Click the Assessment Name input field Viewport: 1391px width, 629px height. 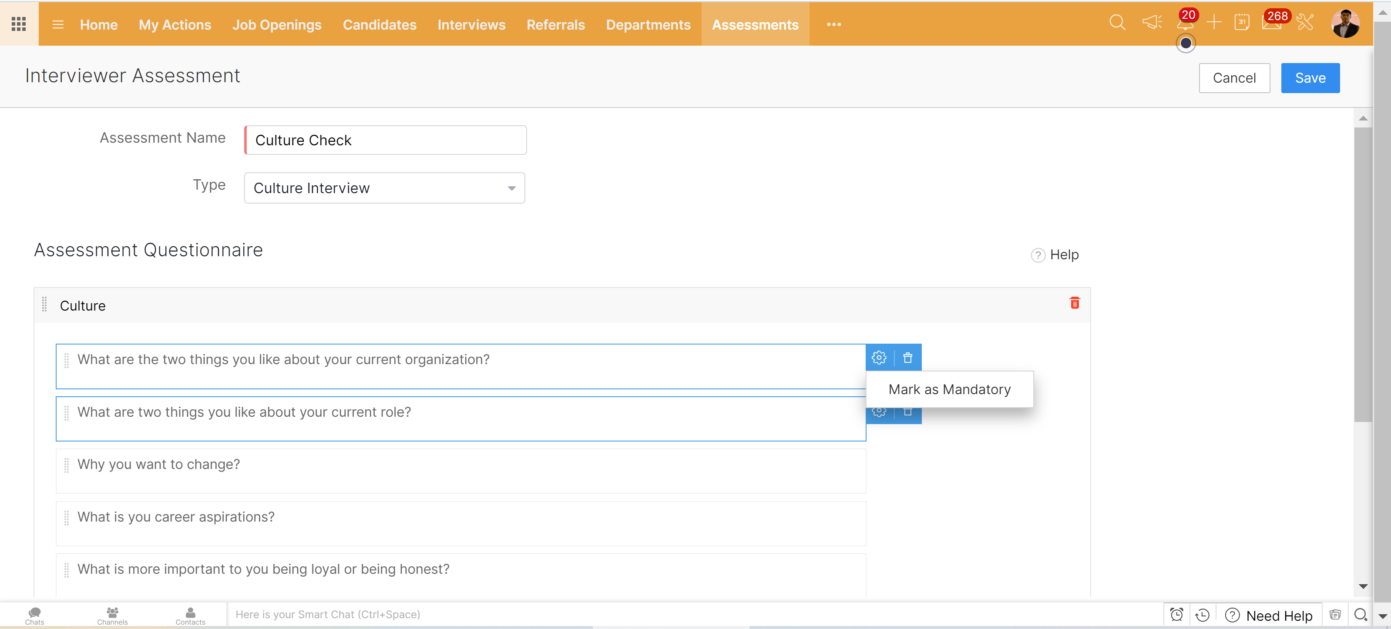click(386, 141)
